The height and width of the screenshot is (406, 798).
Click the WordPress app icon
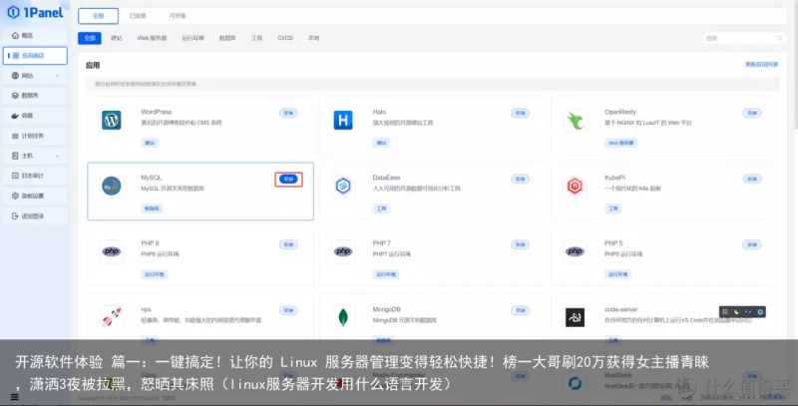(x=112, y=120)
